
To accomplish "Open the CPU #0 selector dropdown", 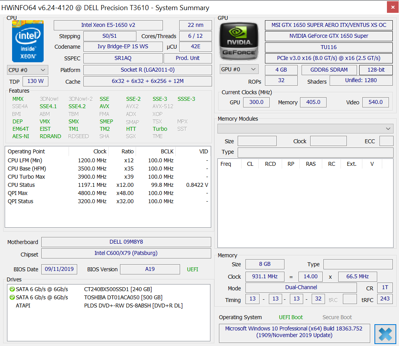I will (x=28, y=70).
